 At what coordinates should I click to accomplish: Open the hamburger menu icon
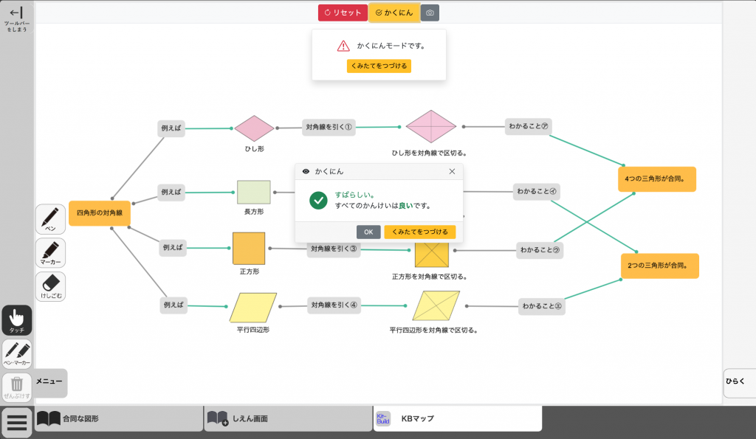16,423
